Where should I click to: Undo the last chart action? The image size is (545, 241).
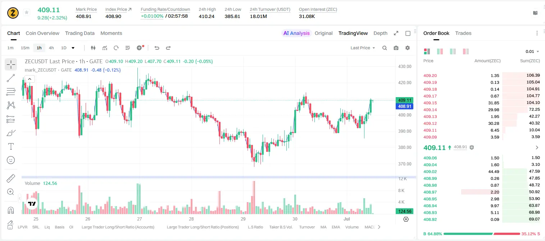(157, 48)
